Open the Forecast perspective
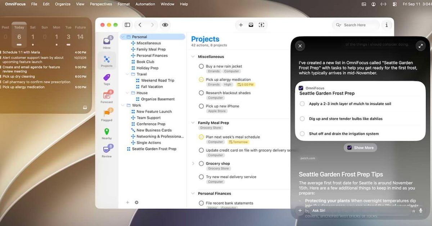 tap(107, 97)
